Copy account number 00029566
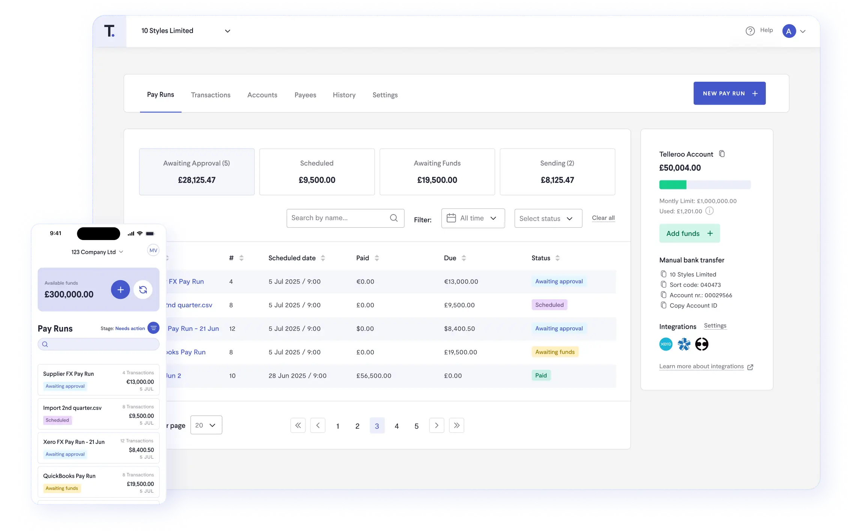The width and height of the screenshot is (848, 531). tap(663, 295)
